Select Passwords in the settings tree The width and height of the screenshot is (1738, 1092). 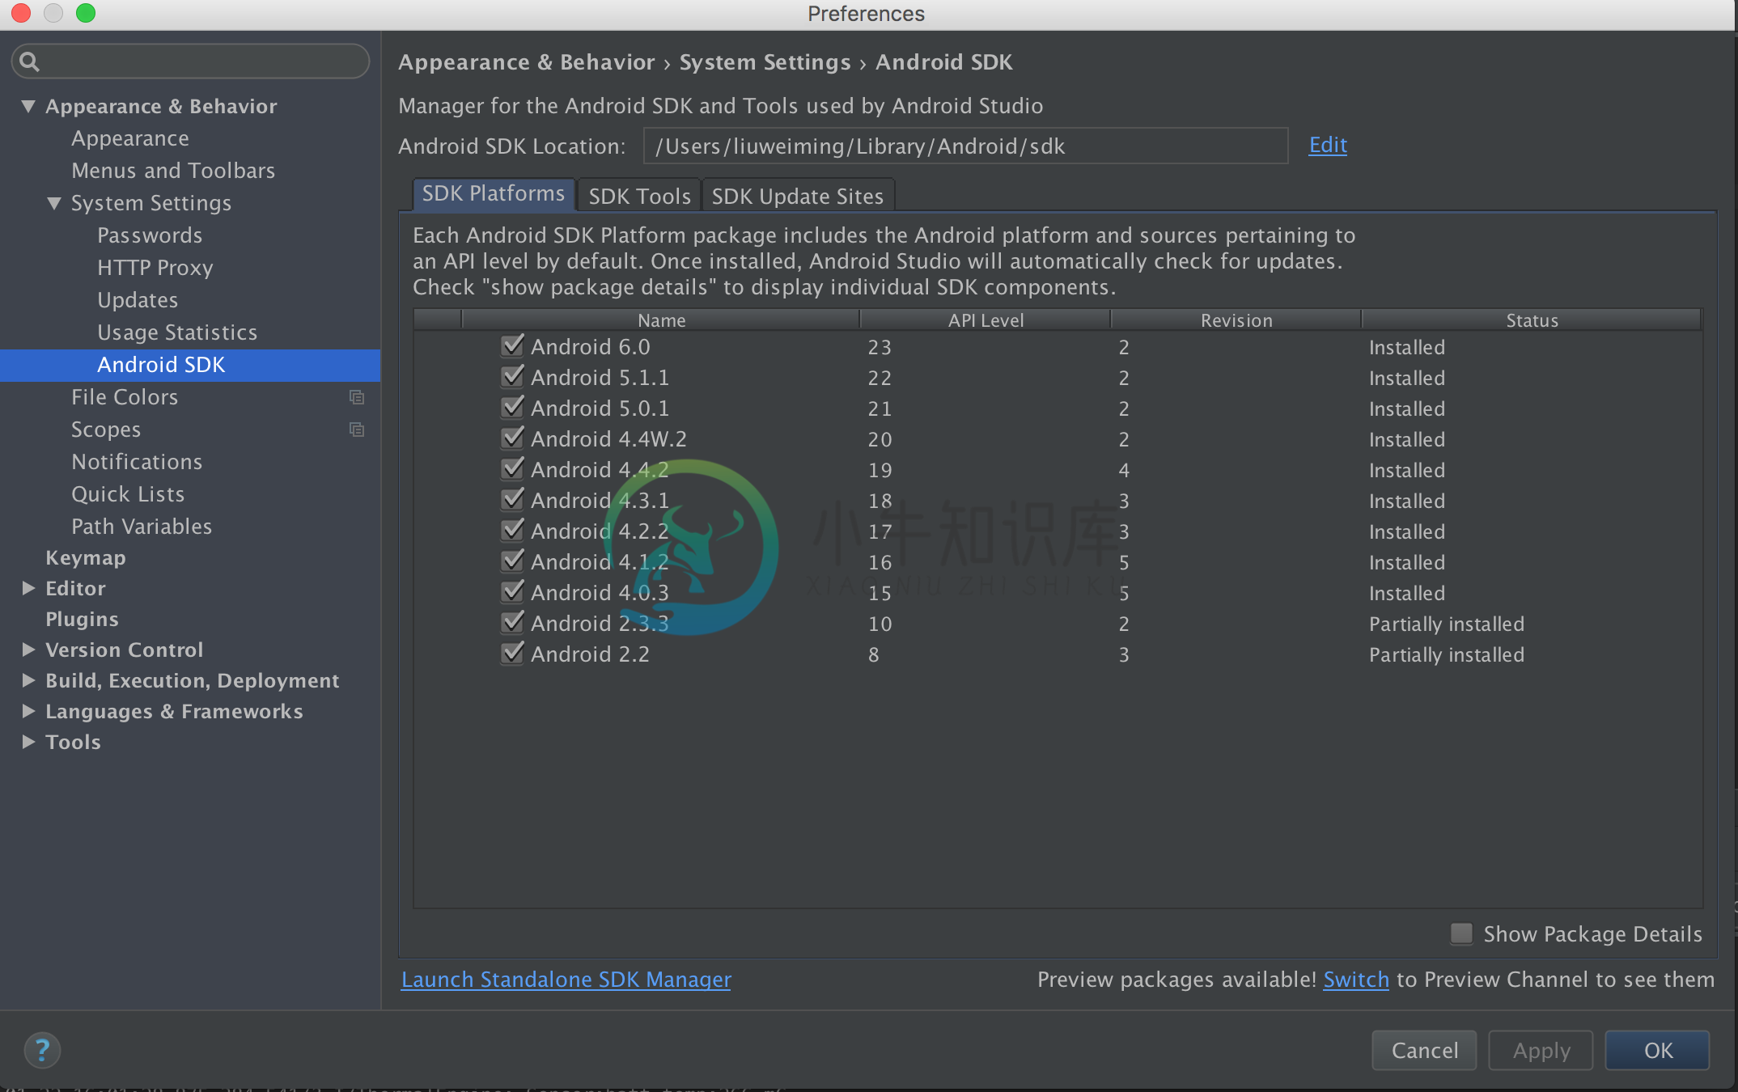[150, 235]
